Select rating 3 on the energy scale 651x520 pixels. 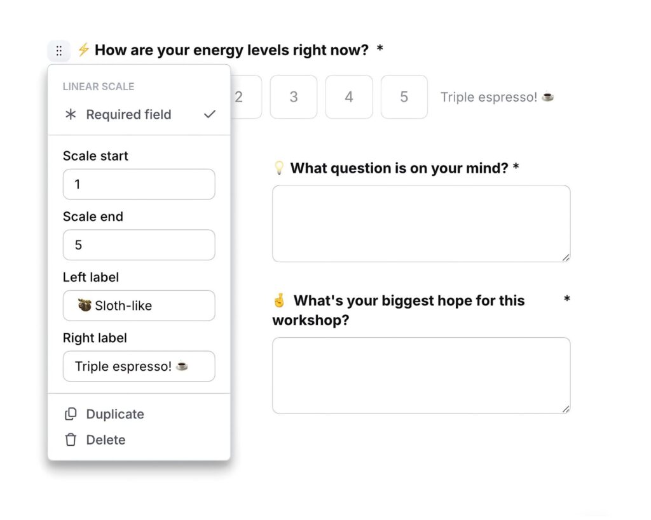(x=294, y=97)
